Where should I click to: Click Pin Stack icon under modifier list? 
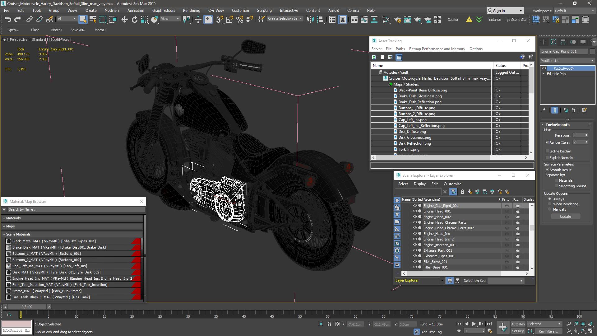[544, 110]
